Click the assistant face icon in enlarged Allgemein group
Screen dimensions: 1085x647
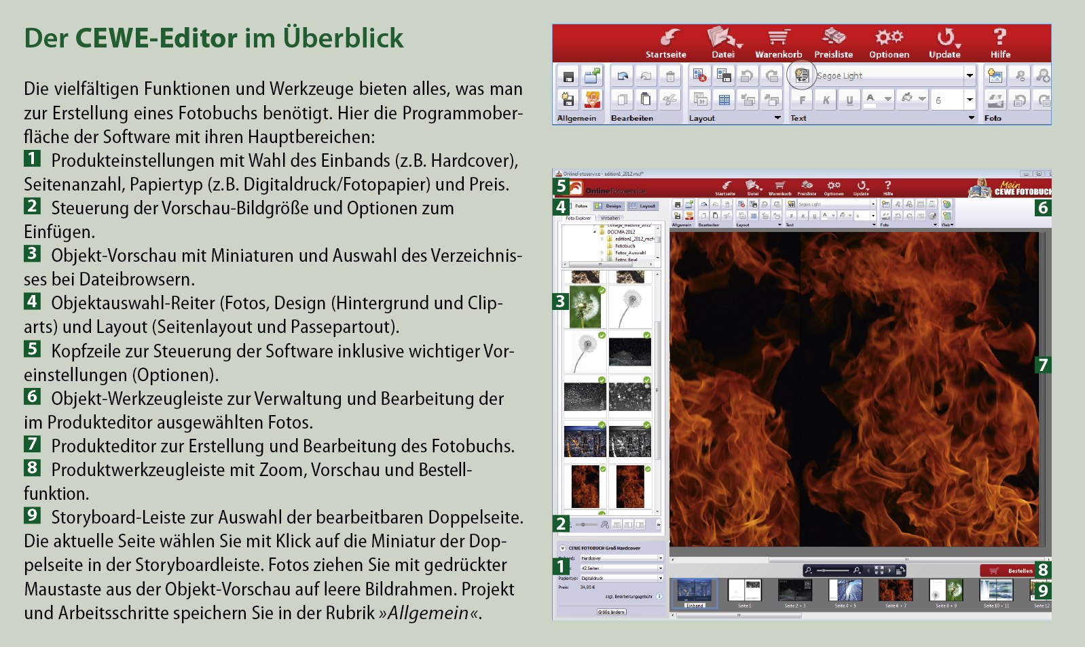(592, 100)
